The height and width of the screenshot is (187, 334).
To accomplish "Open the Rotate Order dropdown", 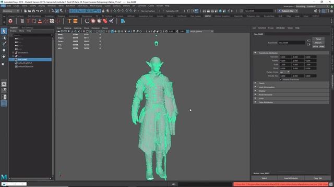I will point(285,72).
